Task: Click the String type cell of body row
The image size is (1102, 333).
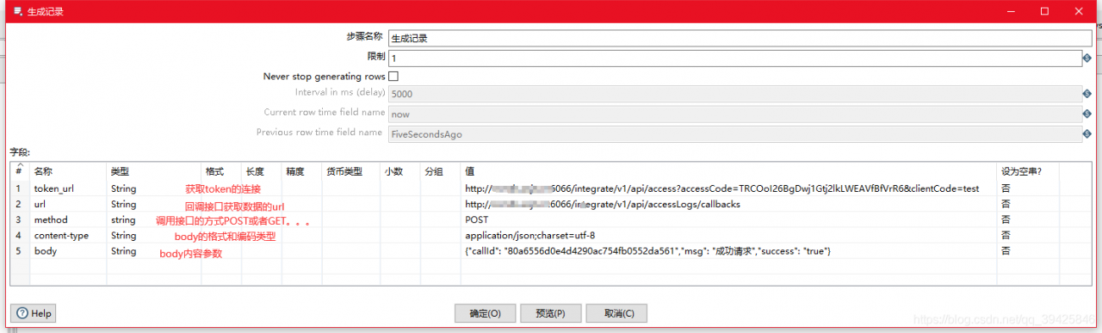Action: [x=154, y=250]
